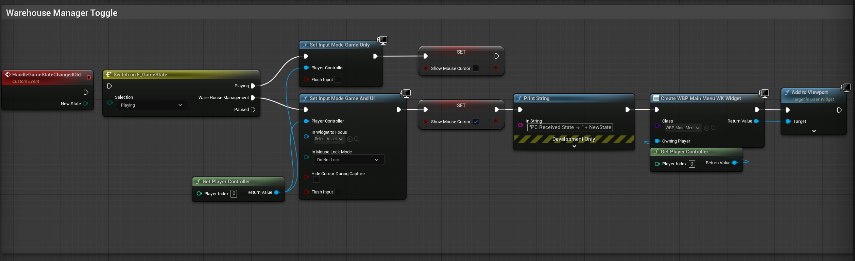Click the New State output pin

85,104
